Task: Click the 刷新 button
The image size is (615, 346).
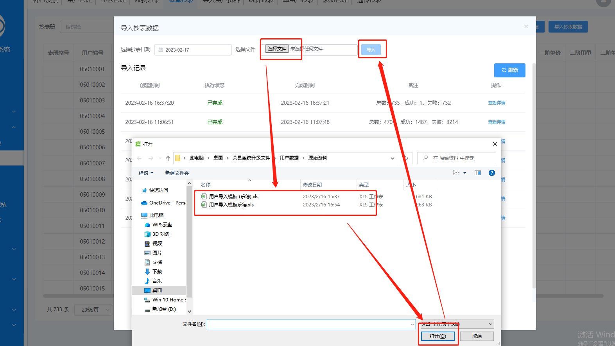Action: coord(510,70)
